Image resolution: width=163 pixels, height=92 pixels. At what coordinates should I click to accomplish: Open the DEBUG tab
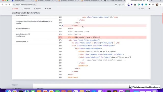coord(37,9)
